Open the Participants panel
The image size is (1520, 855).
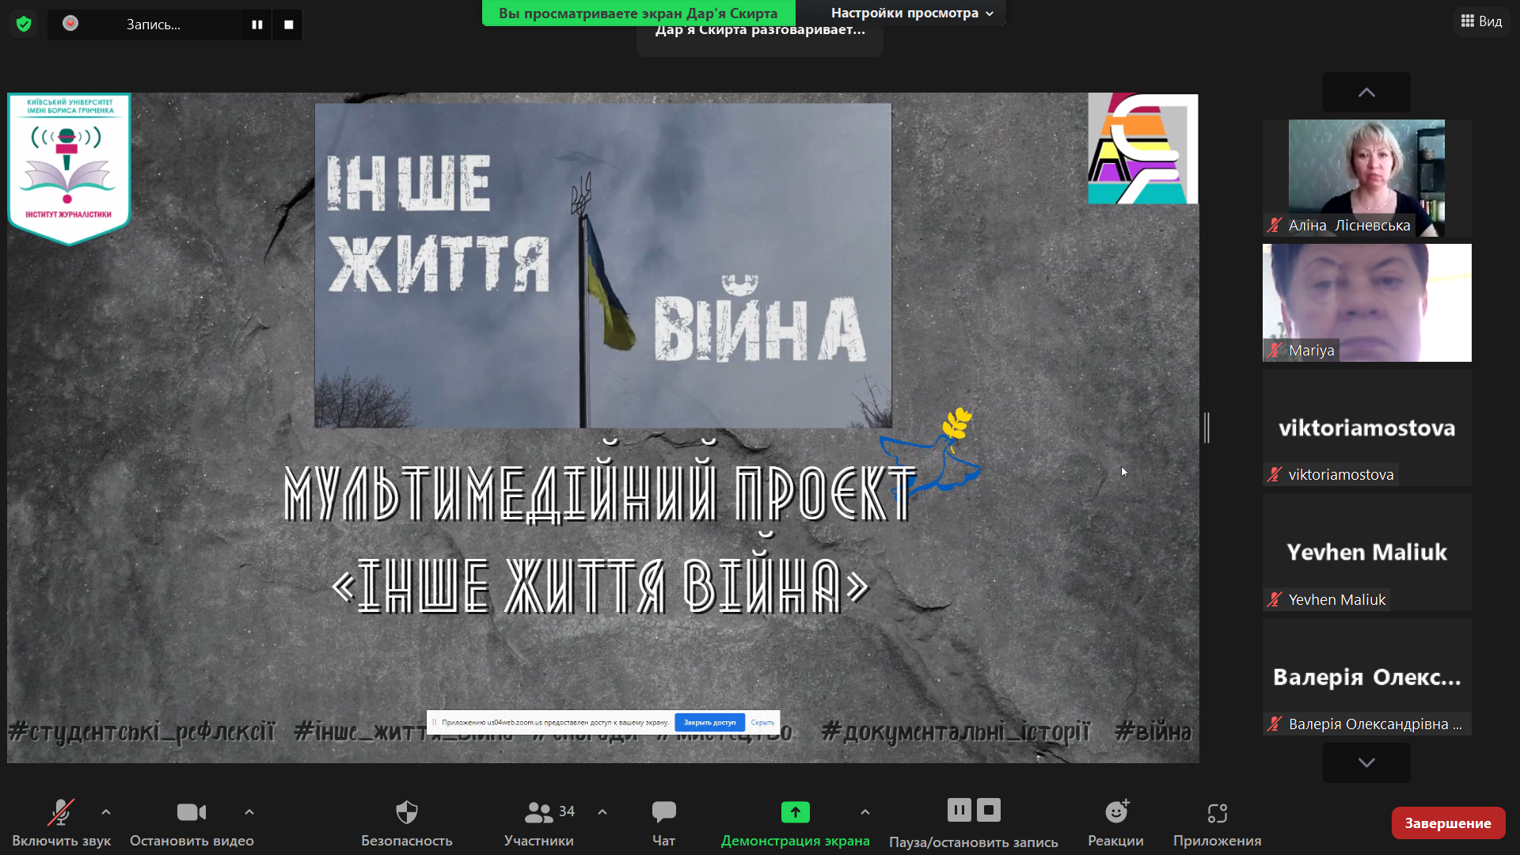pos(539,812)
